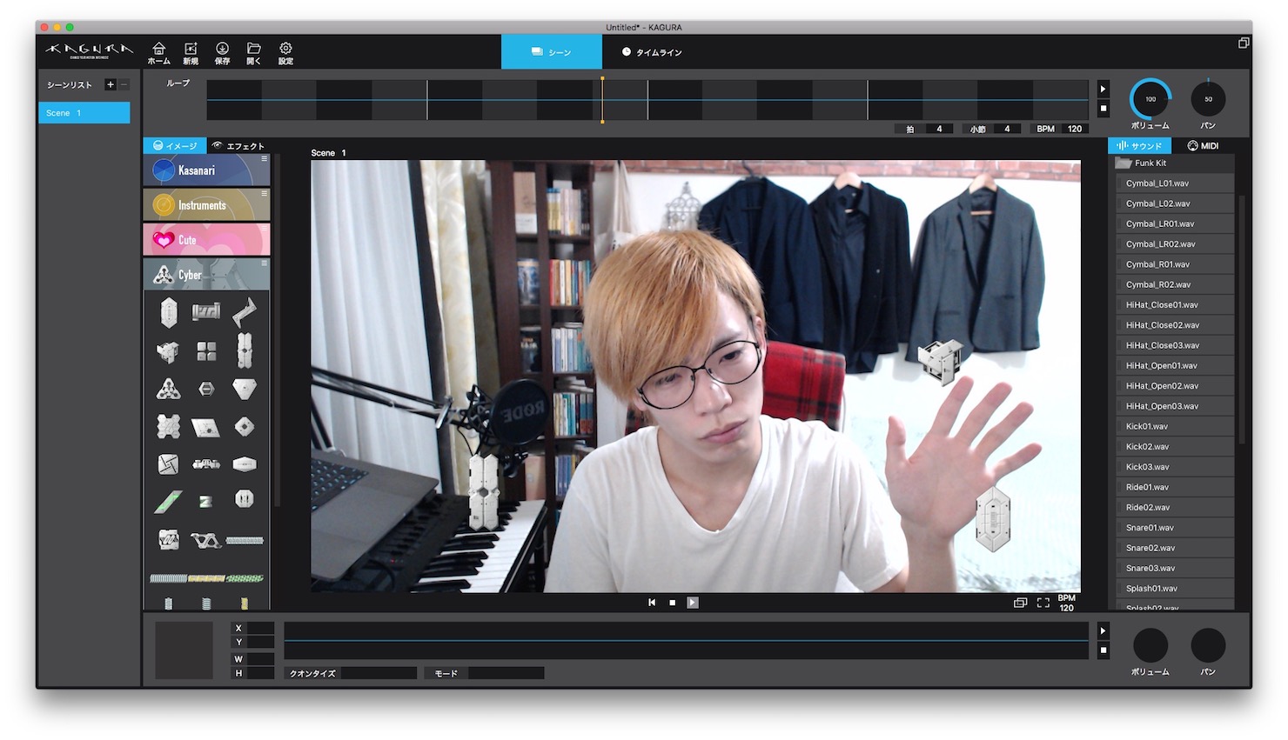Image resolution: width=1288 pixels, height=740 pixels.
Task: Select the triangle cluster Cyber icon
Action: pyautogui.click(x=168, y=389)
